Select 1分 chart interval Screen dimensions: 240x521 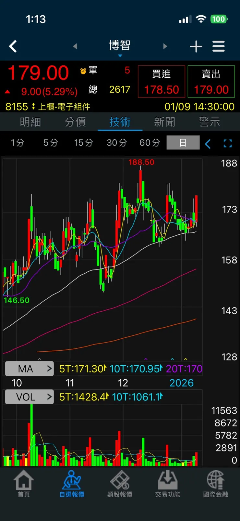click(x=18, y=143)
